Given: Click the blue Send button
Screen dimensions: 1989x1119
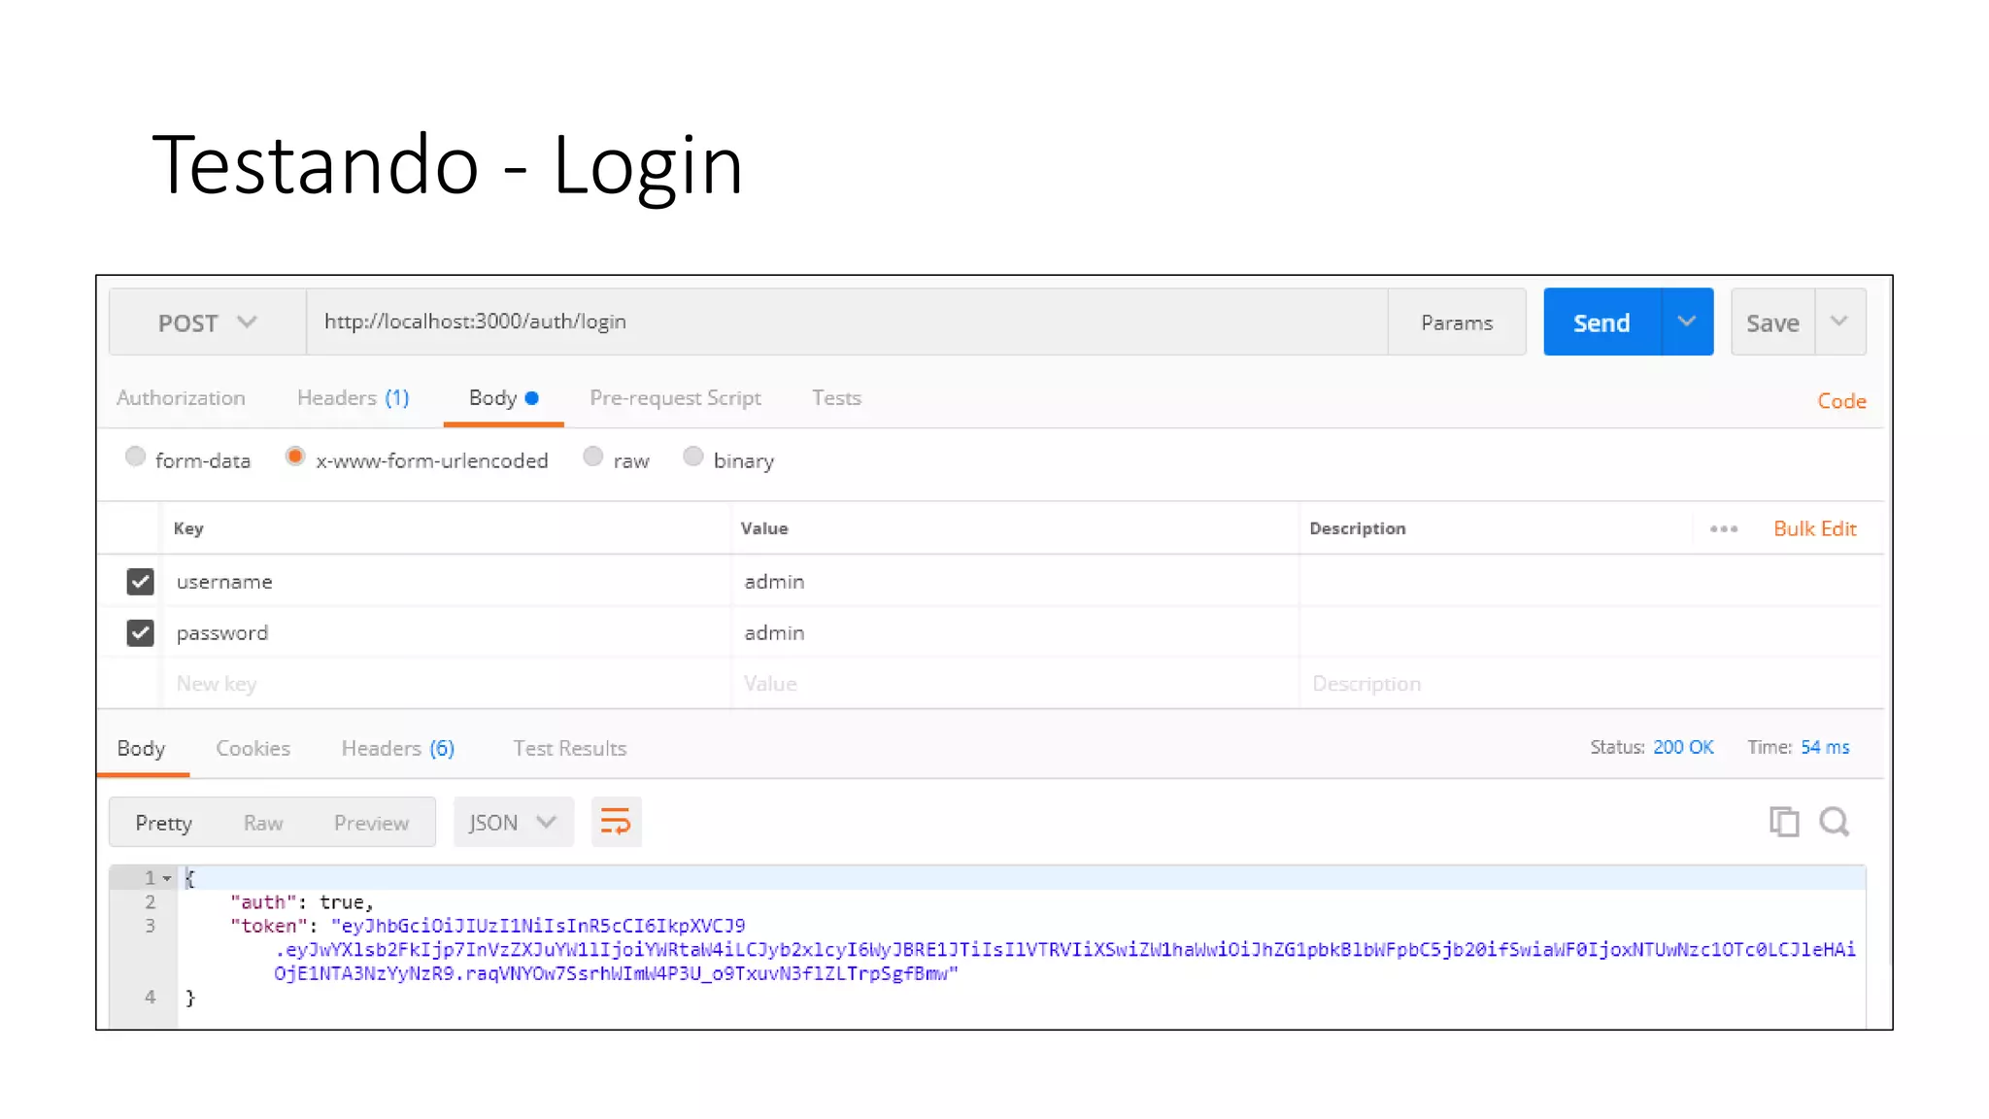Looking at the screenshot, I should [x=1602, y=322].
